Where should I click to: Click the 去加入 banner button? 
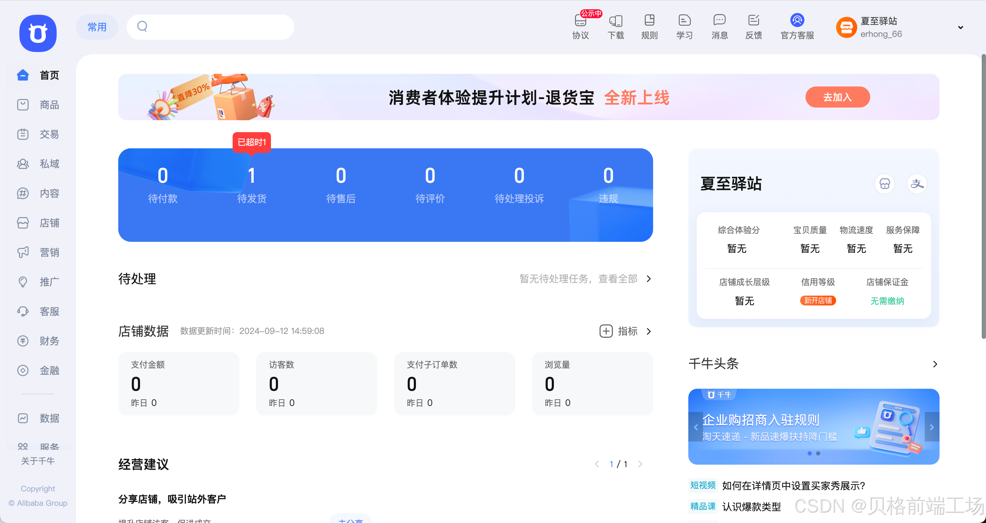[x=838, y=97]
